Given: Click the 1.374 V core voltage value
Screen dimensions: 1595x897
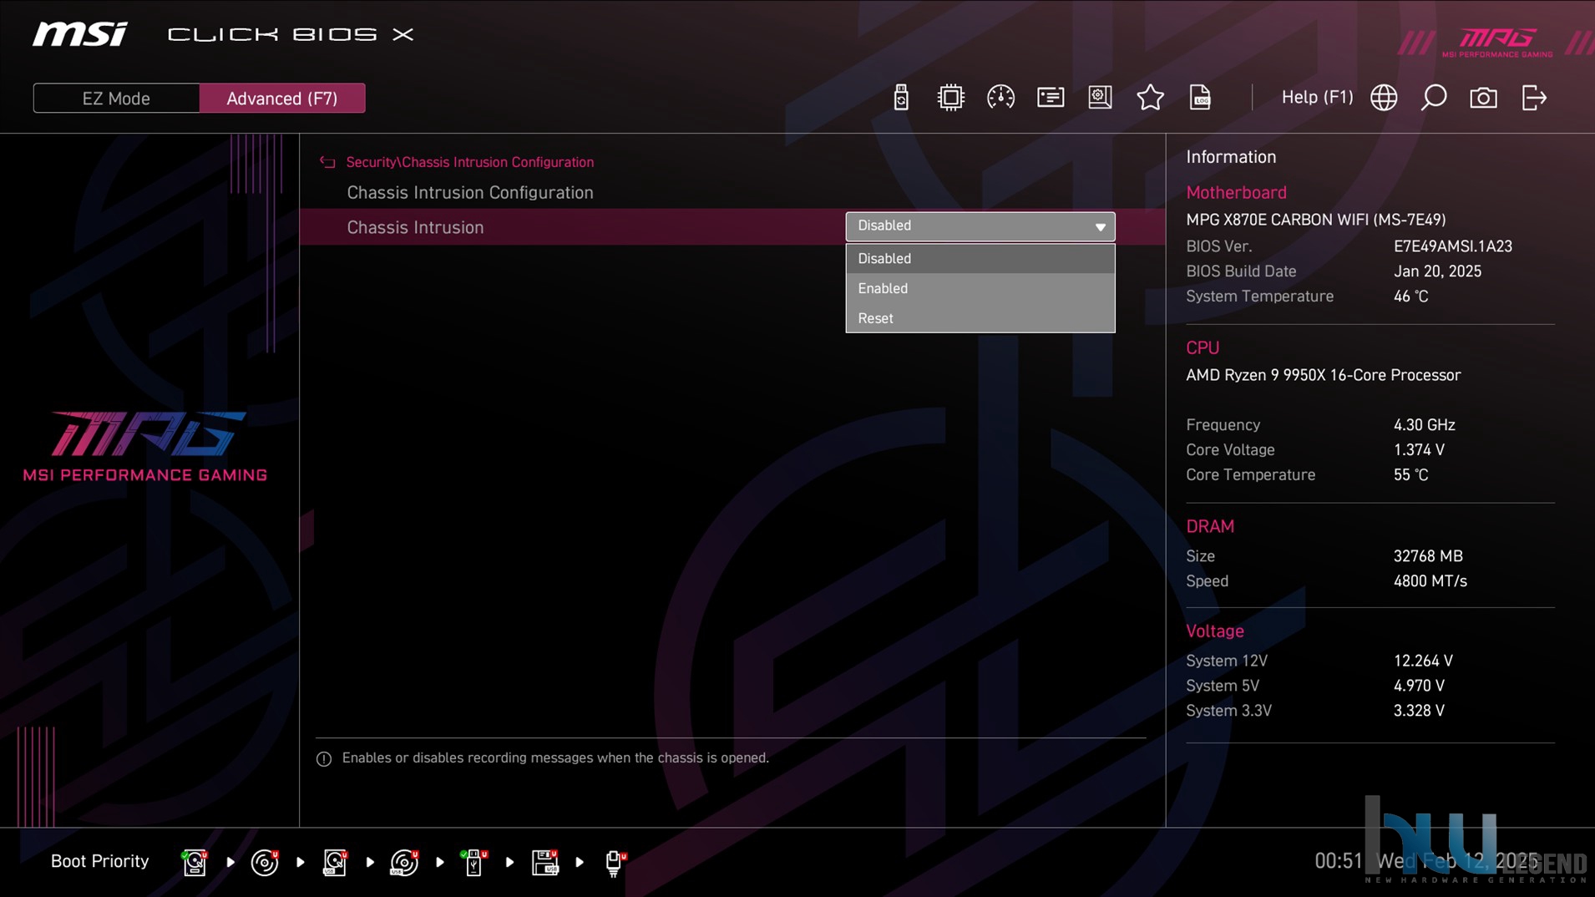Looking at the screenshot, I should point(1419,450).
